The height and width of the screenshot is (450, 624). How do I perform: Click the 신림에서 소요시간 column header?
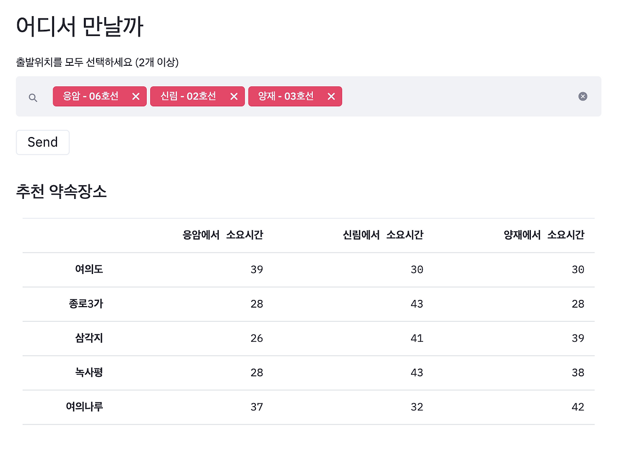coord(383,235)
